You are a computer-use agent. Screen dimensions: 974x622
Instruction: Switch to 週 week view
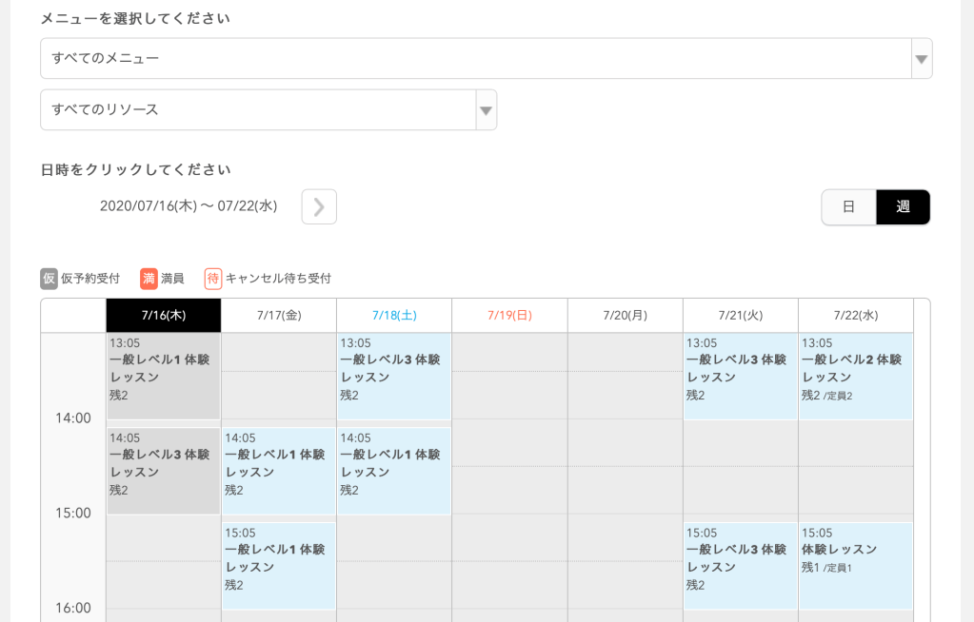pos(903,206)
